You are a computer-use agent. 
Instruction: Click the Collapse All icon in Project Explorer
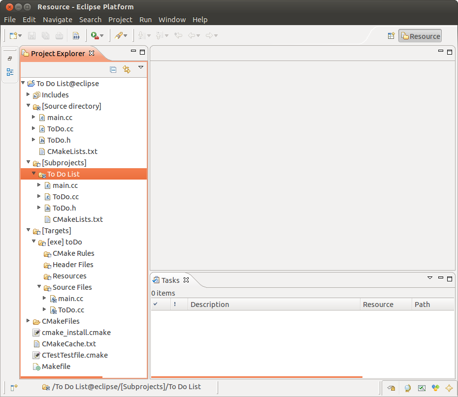pyautogui.click(x=113, y=69)
